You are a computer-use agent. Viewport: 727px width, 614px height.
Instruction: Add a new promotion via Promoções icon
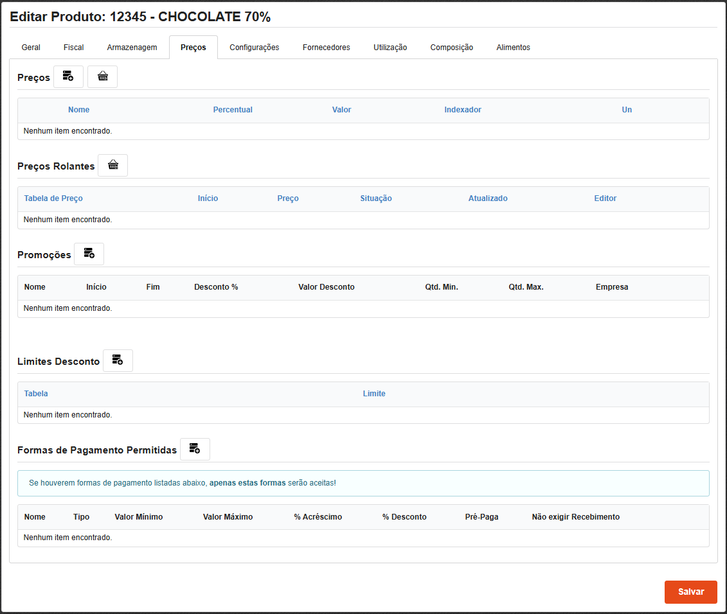coord(89,254)
